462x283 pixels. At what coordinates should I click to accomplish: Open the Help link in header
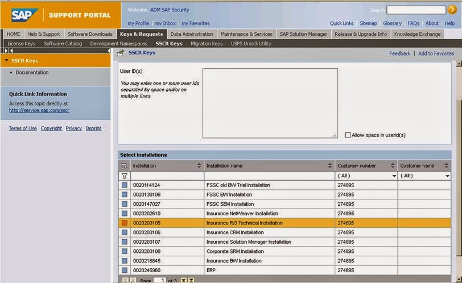tap(449, 23)
